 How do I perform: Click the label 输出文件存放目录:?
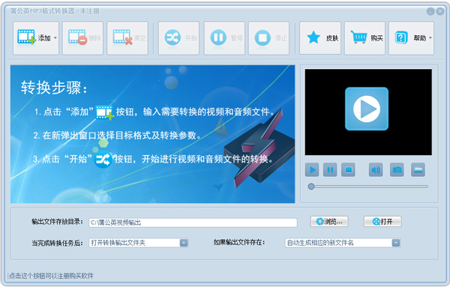click(58, 222)
